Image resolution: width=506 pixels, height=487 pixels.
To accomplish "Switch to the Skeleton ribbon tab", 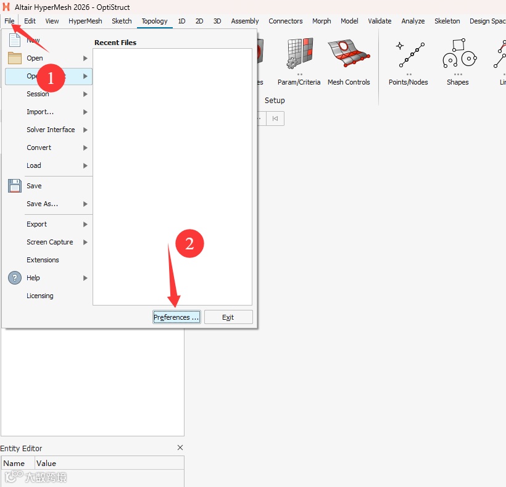I will pos(447,21).
